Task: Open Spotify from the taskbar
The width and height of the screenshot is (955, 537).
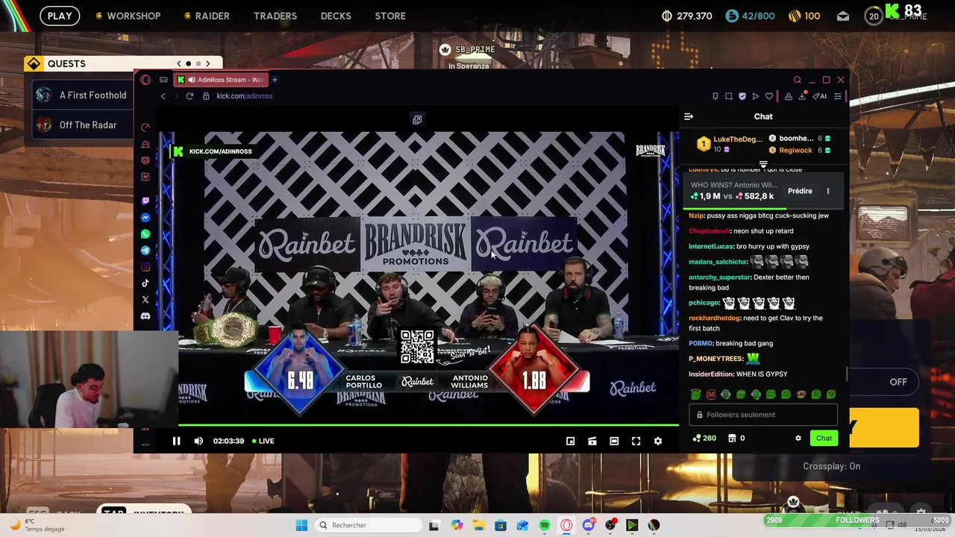Action: coord(545,525)
